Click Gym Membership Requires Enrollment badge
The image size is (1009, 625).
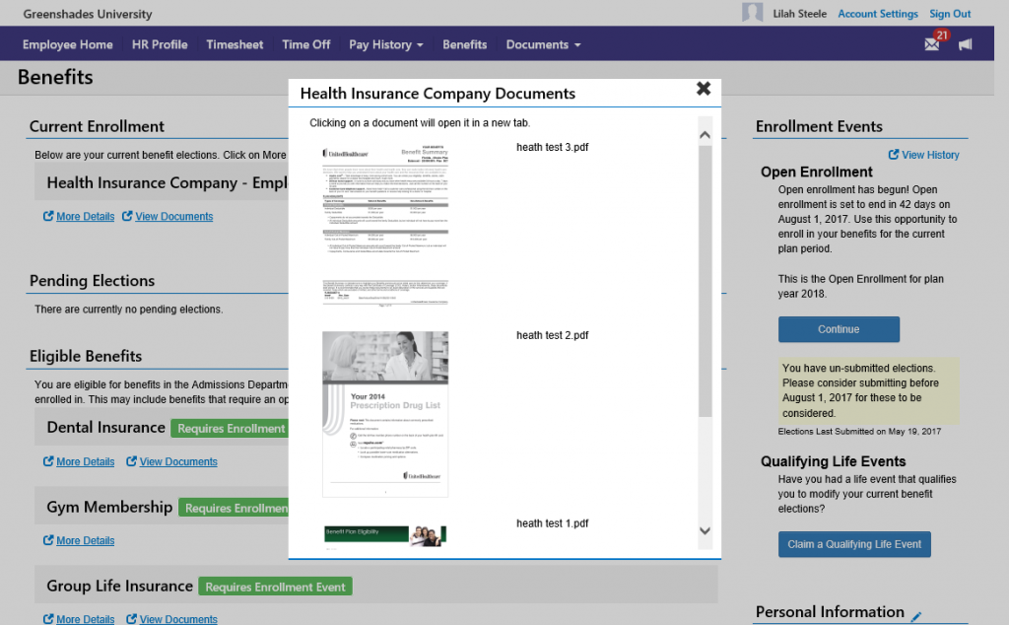(234, 508)
